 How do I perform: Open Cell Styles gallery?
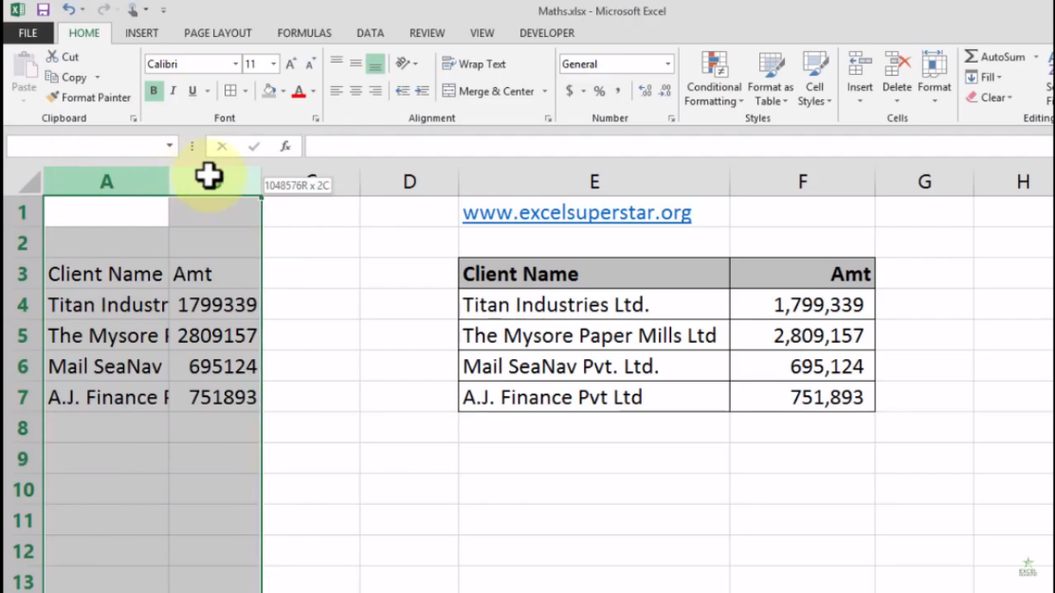[x=815, y=80]
